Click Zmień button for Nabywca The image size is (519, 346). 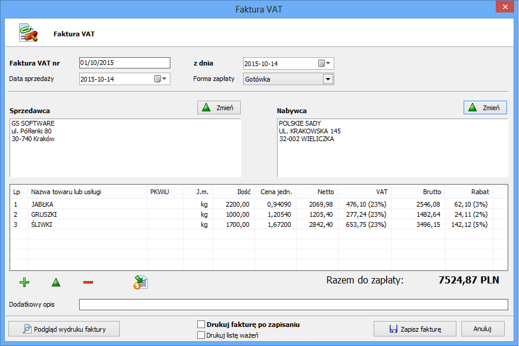click(485, 108)
